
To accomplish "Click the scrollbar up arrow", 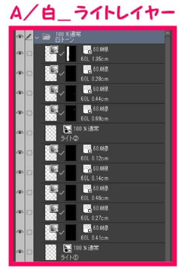I will point(167,33).
